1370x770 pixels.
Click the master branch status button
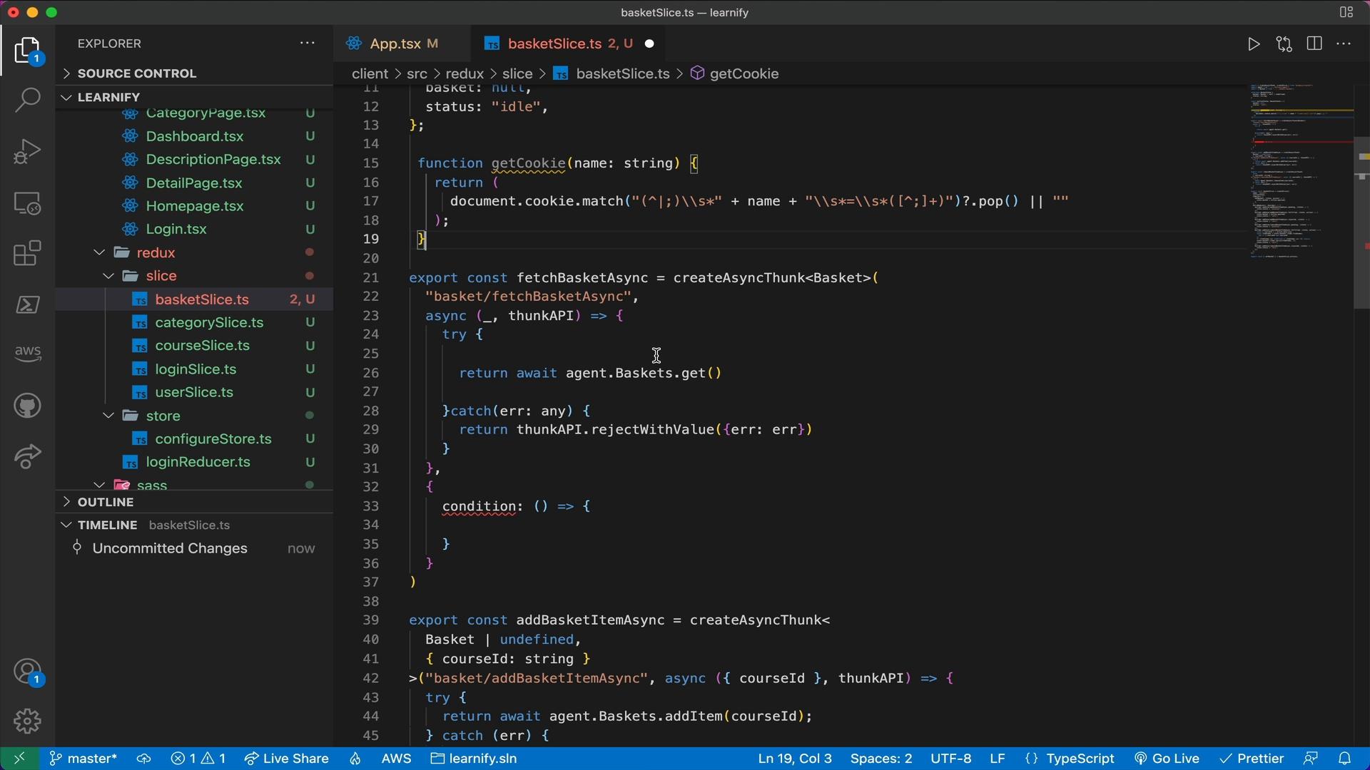(x=83, y=759)
